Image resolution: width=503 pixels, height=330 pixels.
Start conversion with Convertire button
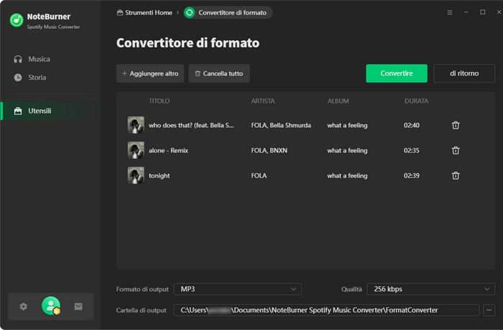(x=397, y=73)
